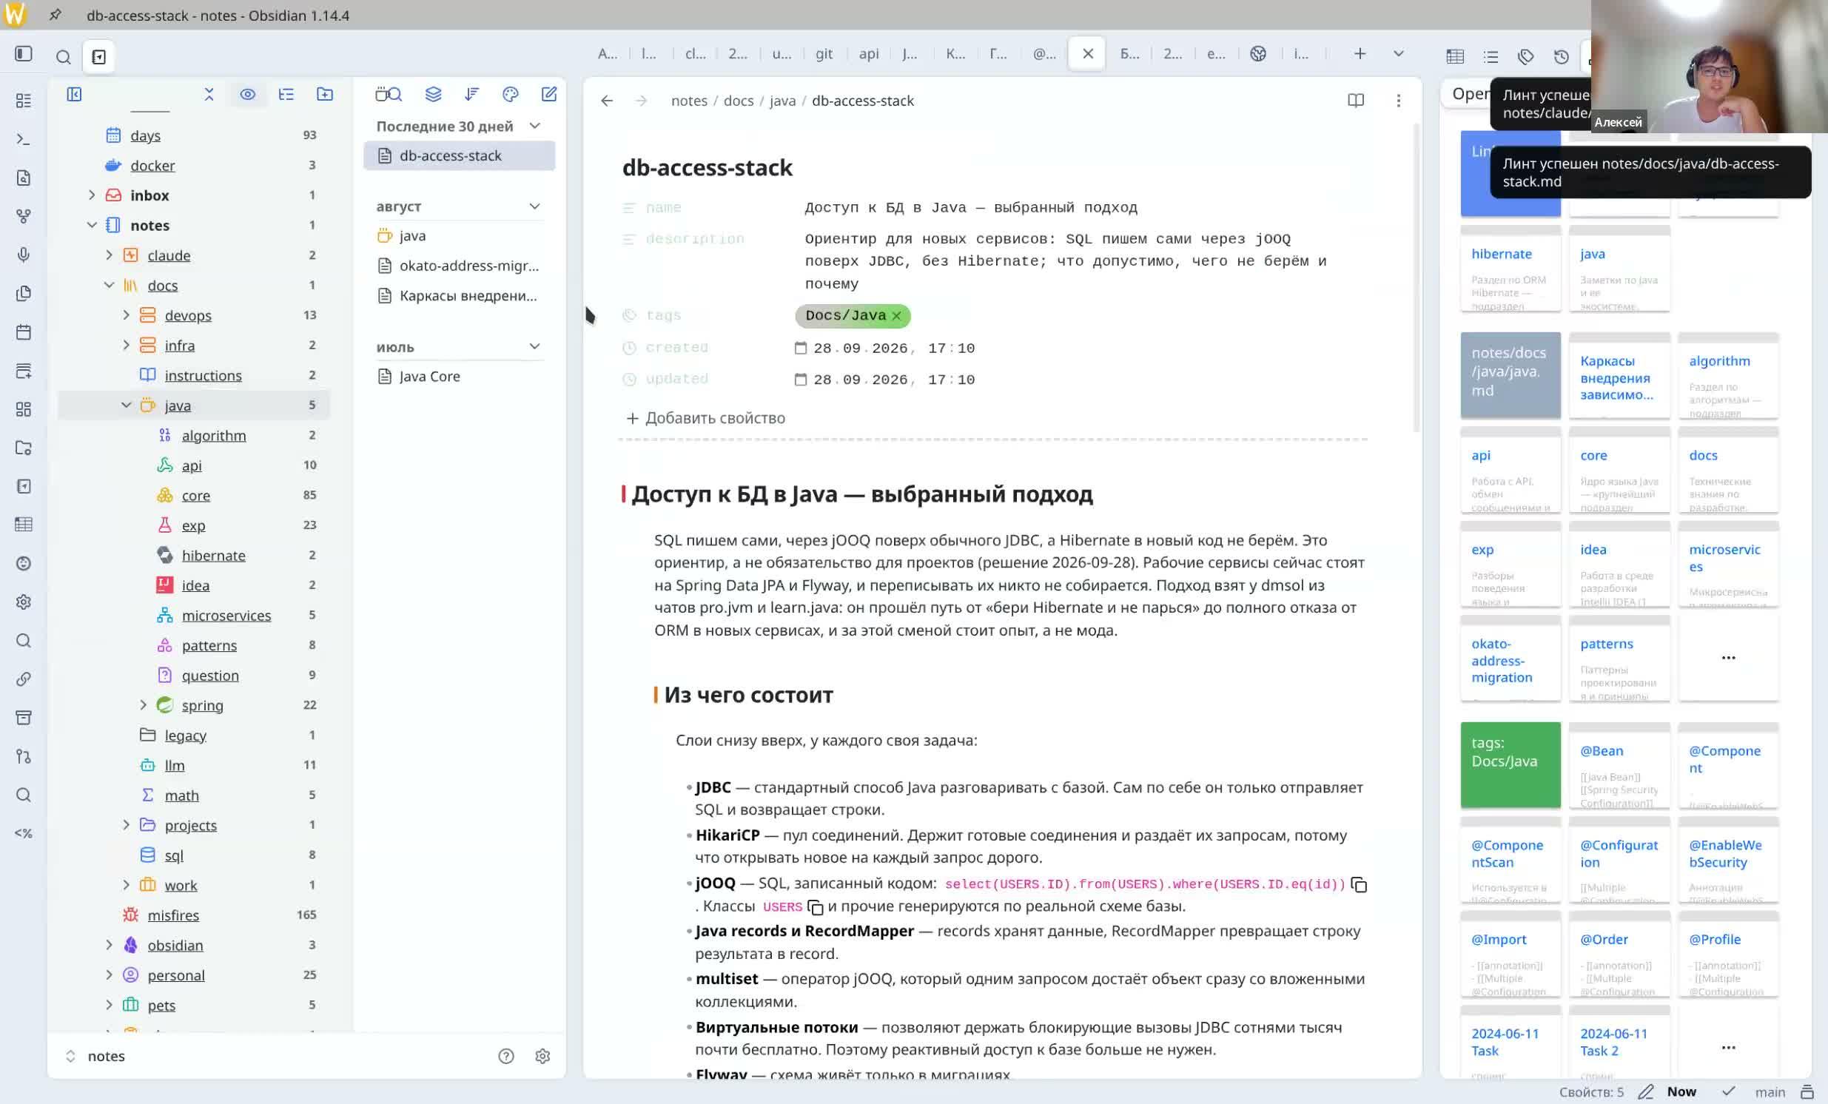Open the history clock icon in right sidebar
This screenshot has height=1104, width=1828.
click(x=1562, y=56)
